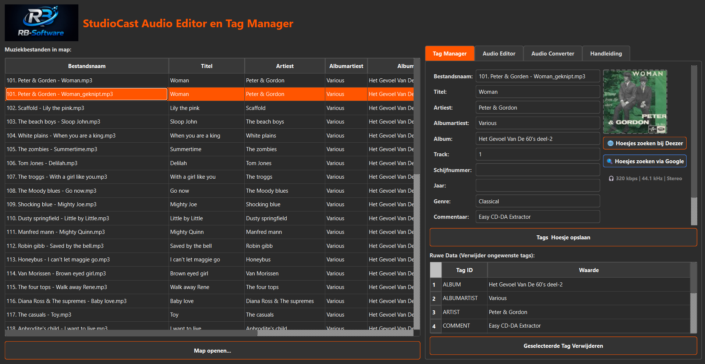Viewport: 705px width, 364px height.
Task: Click the Commentaar input field
Action: (x=538, y=217)
